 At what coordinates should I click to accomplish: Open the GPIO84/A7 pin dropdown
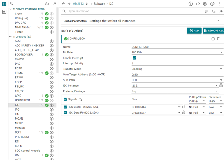(x=156, y=113)
